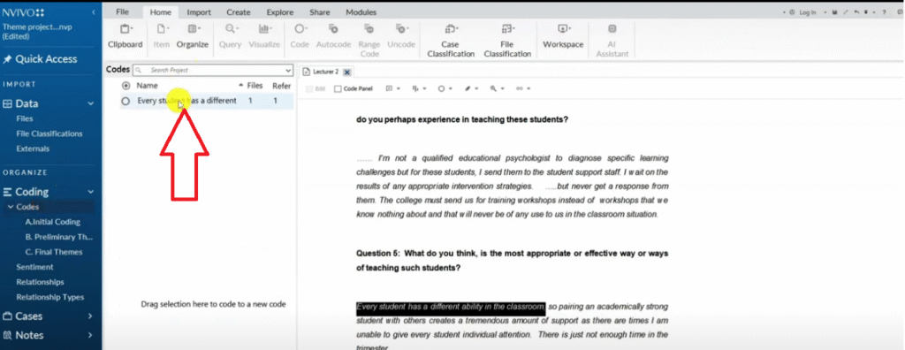Switch to the Explore ribbon tab

pos(280,12)
